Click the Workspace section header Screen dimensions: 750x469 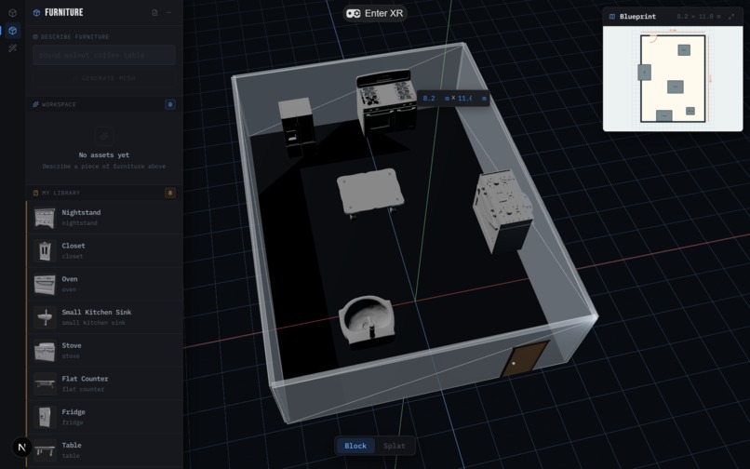pos(104,104)
